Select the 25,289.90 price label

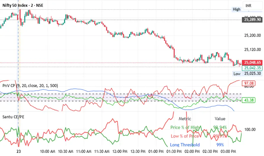click(252, 20)
